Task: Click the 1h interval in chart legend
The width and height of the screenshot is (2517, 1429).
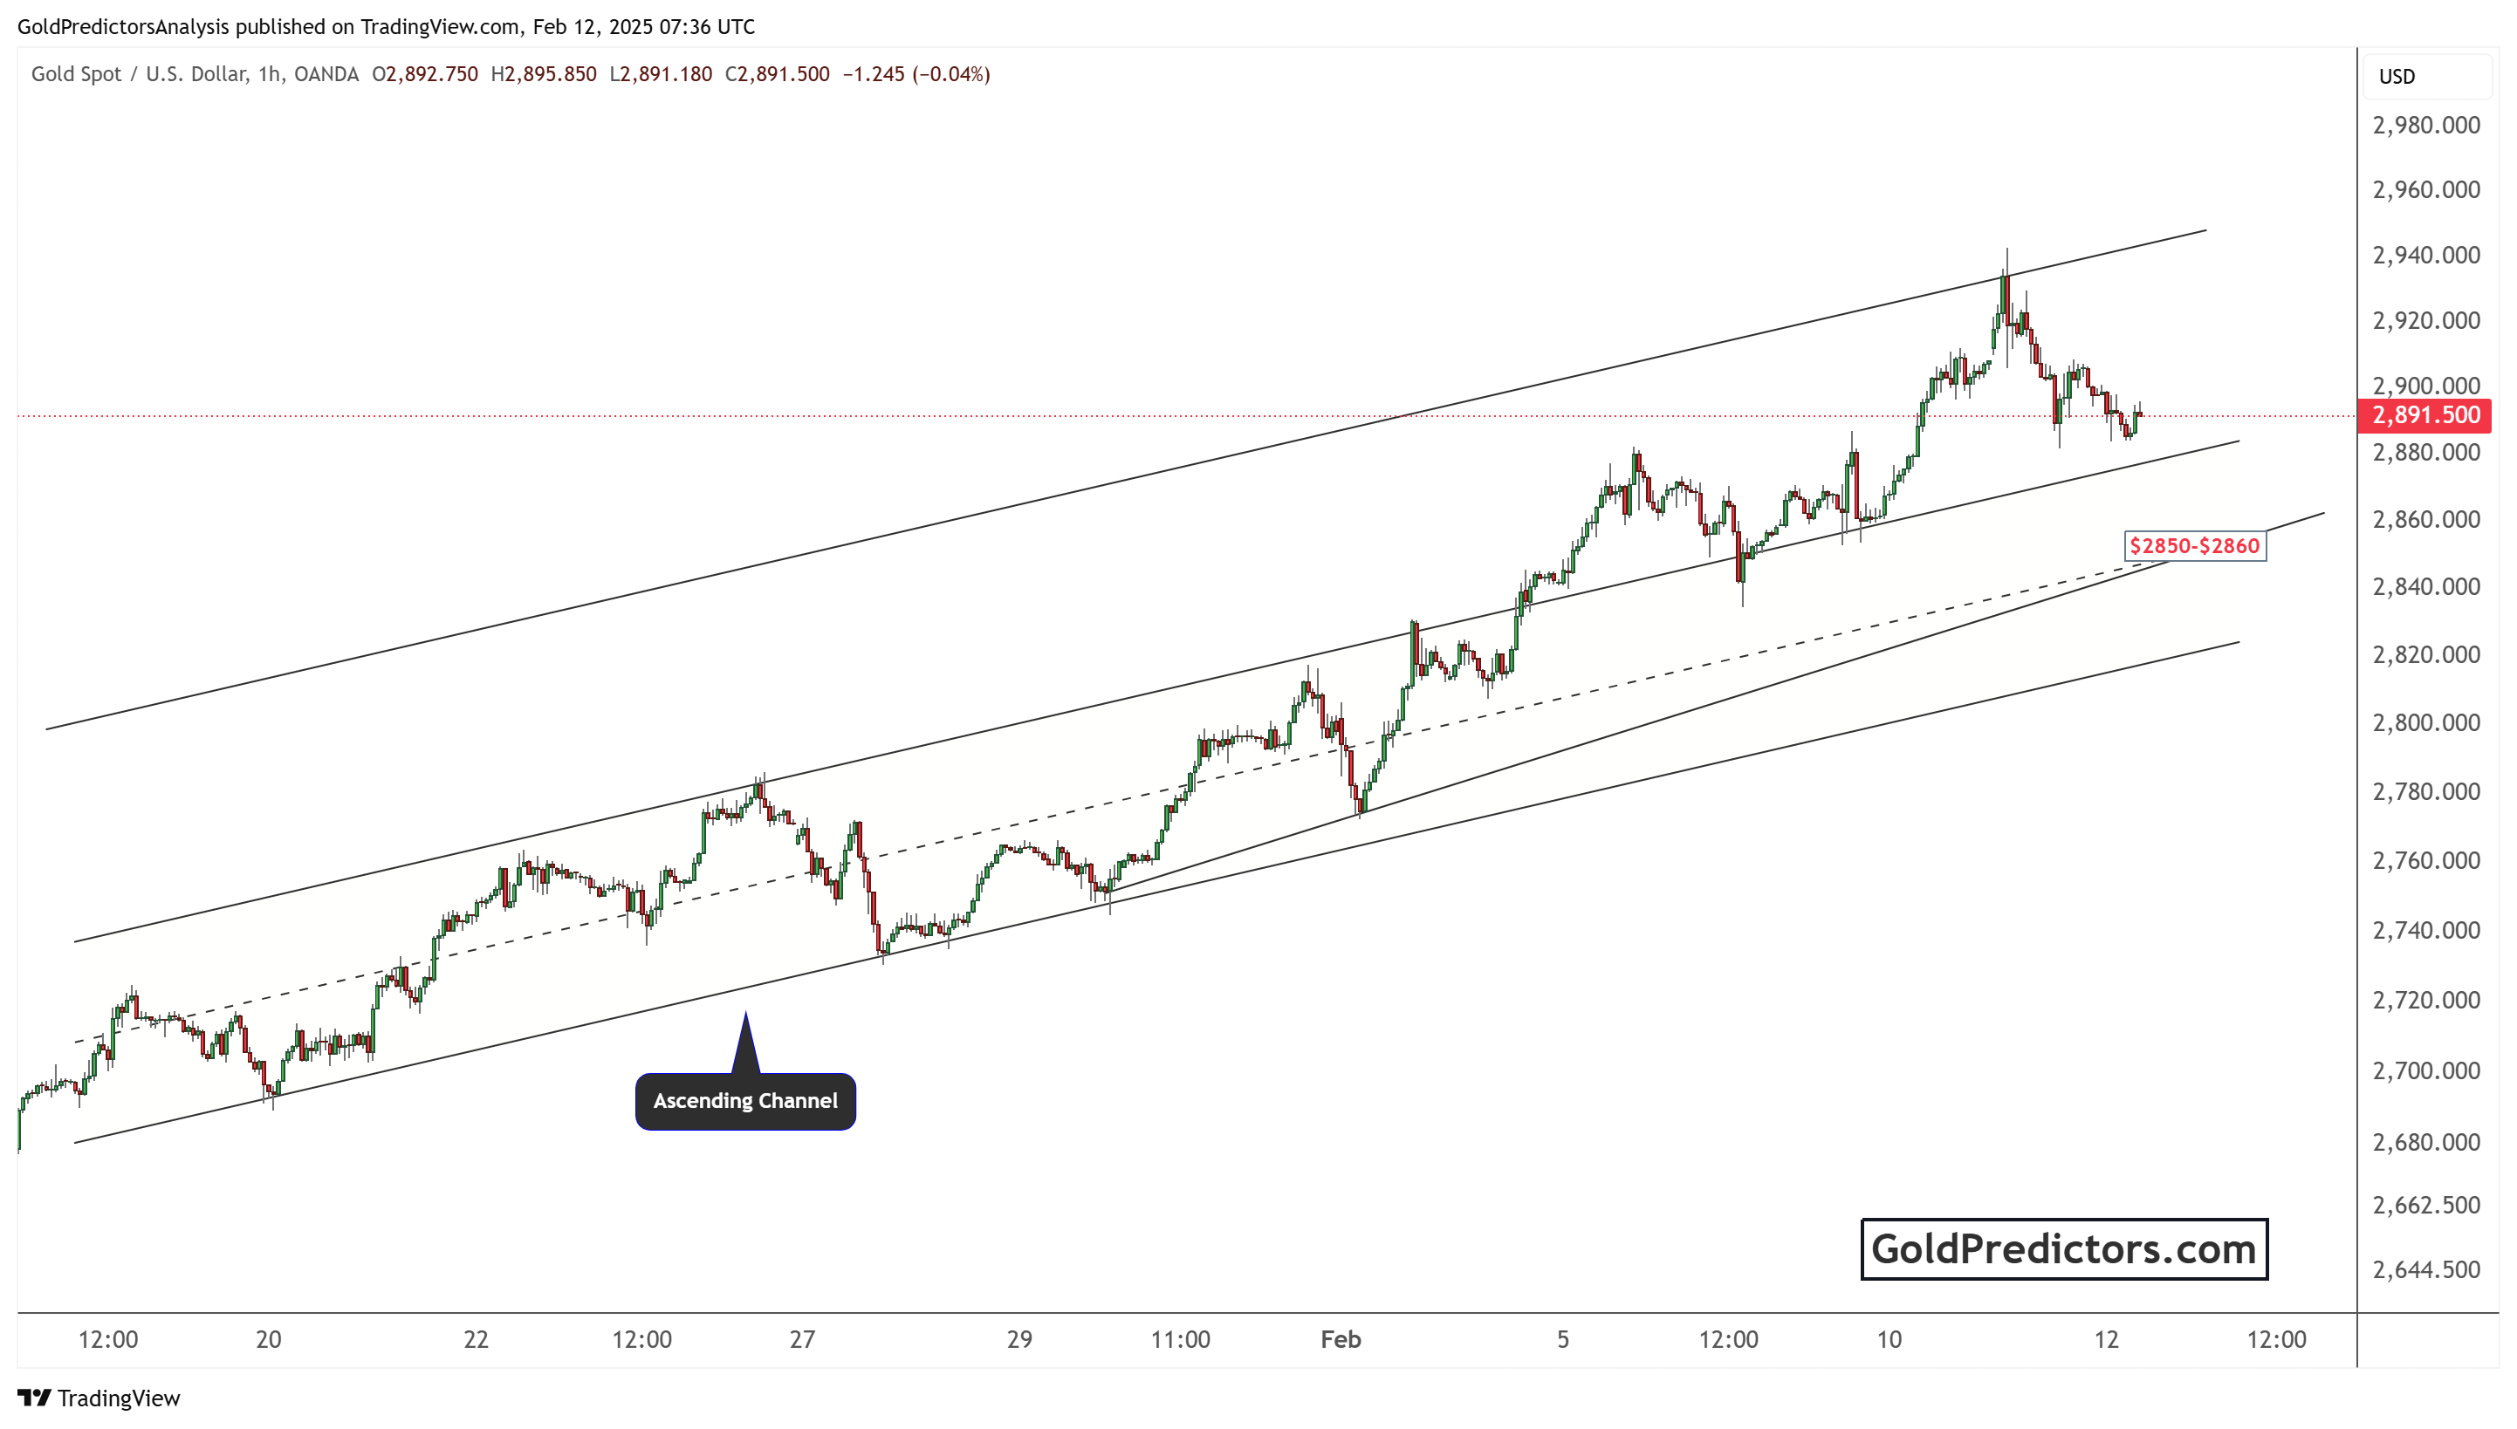Action: [270, 75]
